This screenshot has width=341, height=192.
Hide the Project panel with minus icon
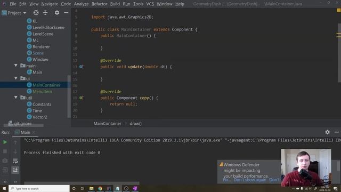tap(66, 13)
